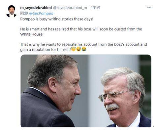Click the tears of joy emoji
This screenshot has height=130, width=154.
84,49
